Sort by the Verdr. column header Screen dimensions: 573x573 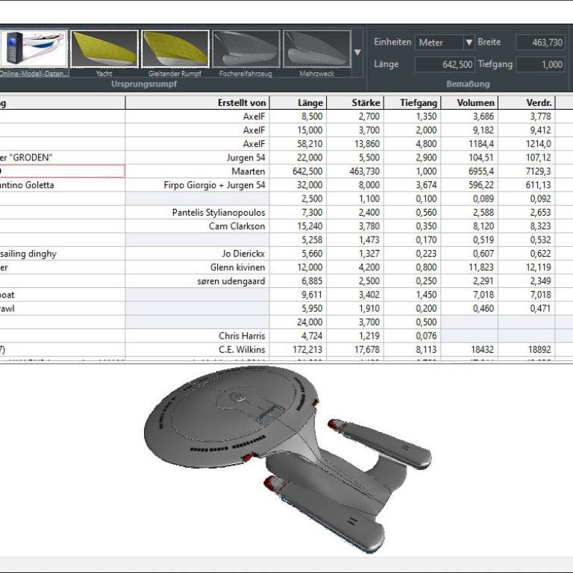(527, 103)
